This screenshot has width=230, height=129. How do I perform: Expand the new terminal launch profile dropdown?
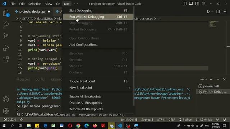point(206,80)
